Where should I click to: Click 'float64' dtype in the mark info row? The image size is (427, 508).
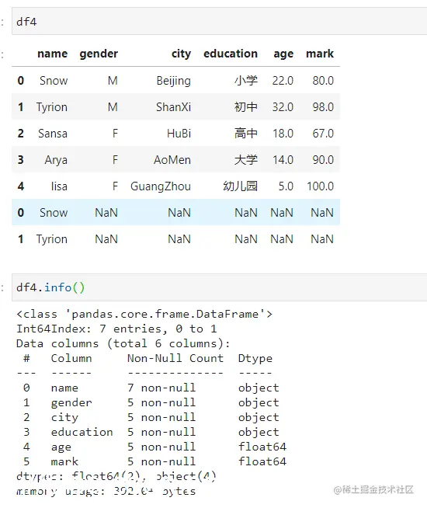262,461
